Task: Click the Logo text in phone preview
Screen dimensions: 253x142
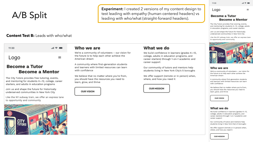Action: [216, 10]
